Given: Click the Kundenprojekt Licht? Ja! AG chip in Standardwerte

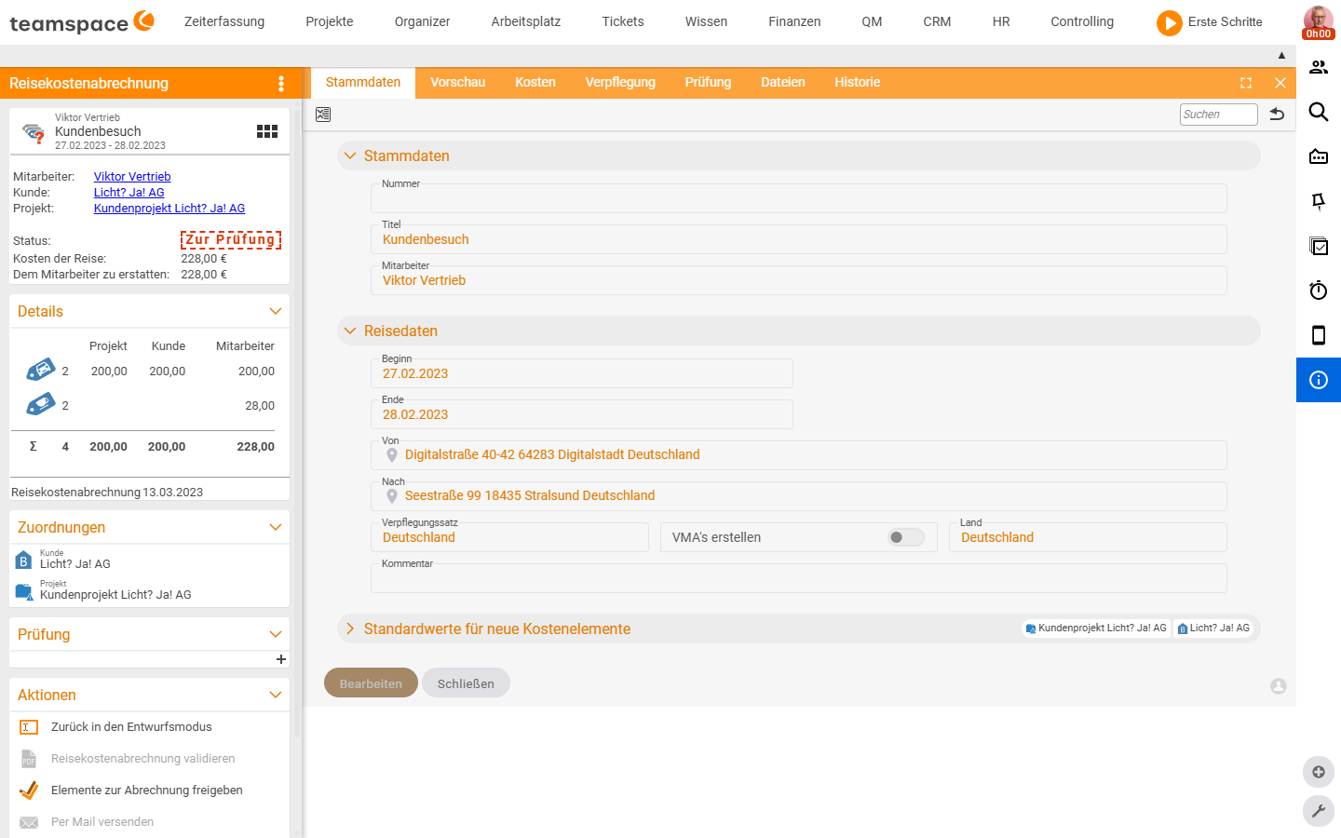Looking at the screenshot, I should click(1096, 628).
